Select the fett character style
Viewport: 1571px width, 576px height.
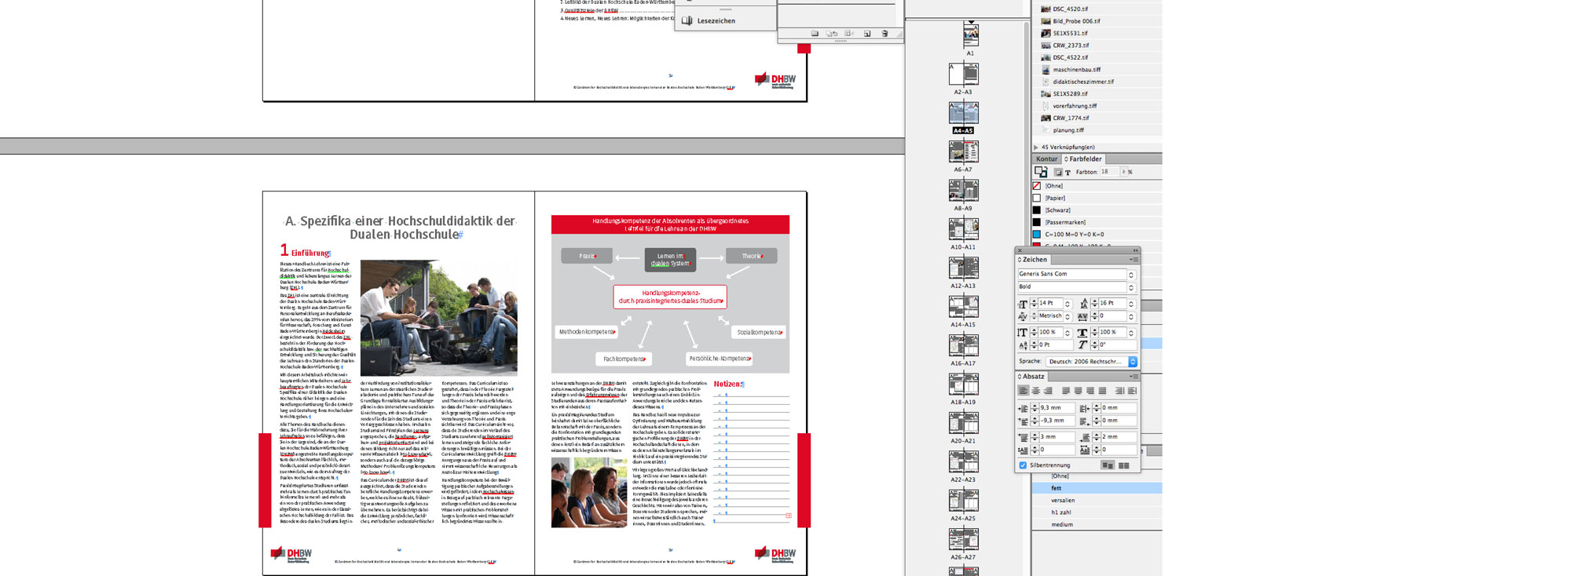pyautogui.click(x=1097, y=488)
